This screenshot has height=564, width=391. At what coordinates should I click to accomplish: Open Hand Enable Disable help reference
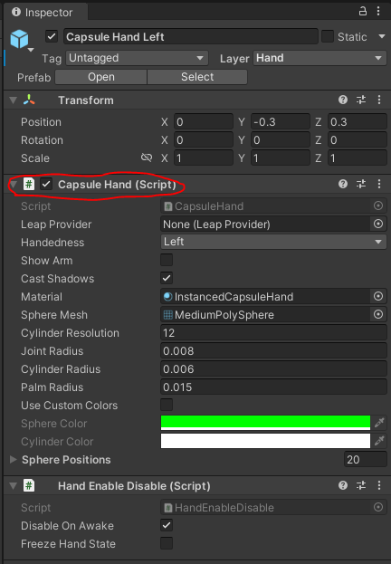[343, 485]
